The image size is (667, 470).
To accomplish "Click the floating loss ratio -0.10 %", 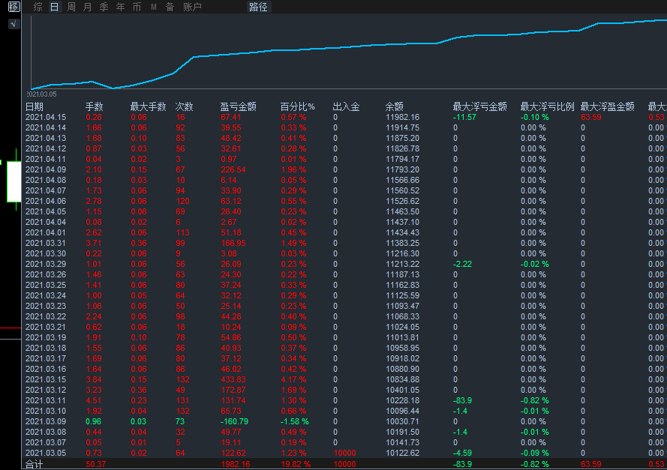I will (535, 117).
